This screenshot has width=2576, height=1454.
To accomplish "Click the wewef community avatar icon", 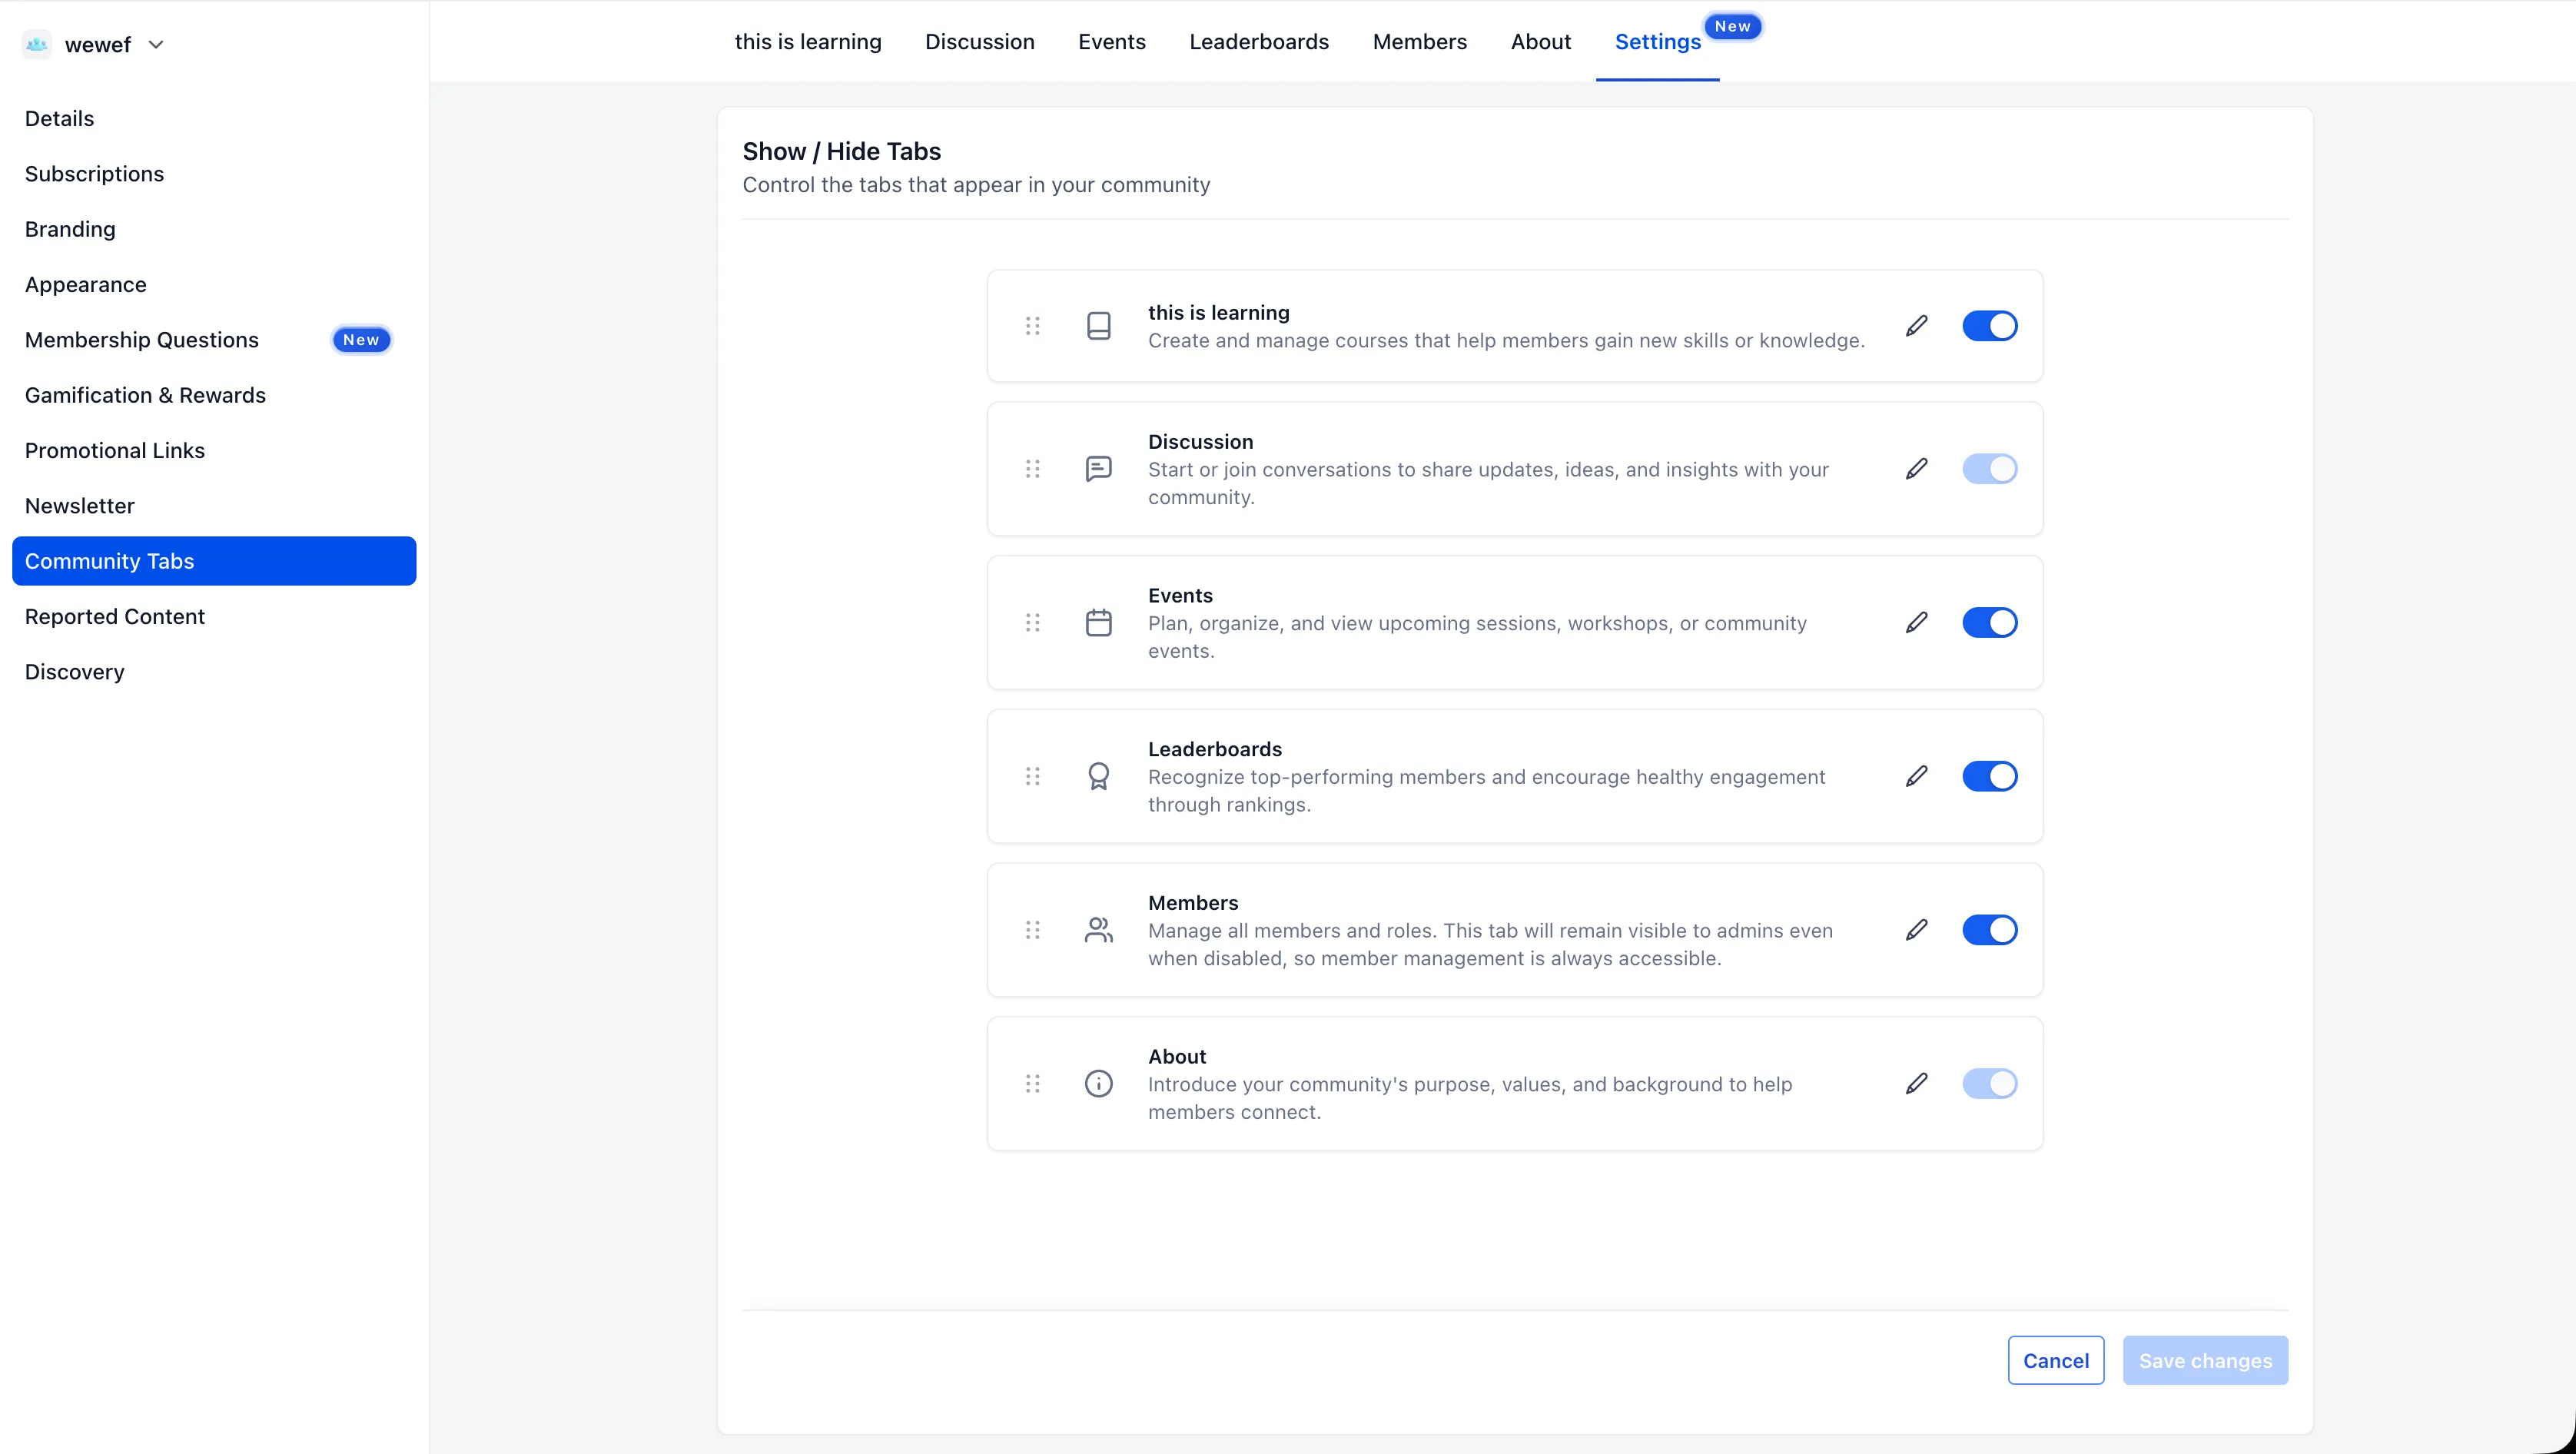I will point(37,44).
